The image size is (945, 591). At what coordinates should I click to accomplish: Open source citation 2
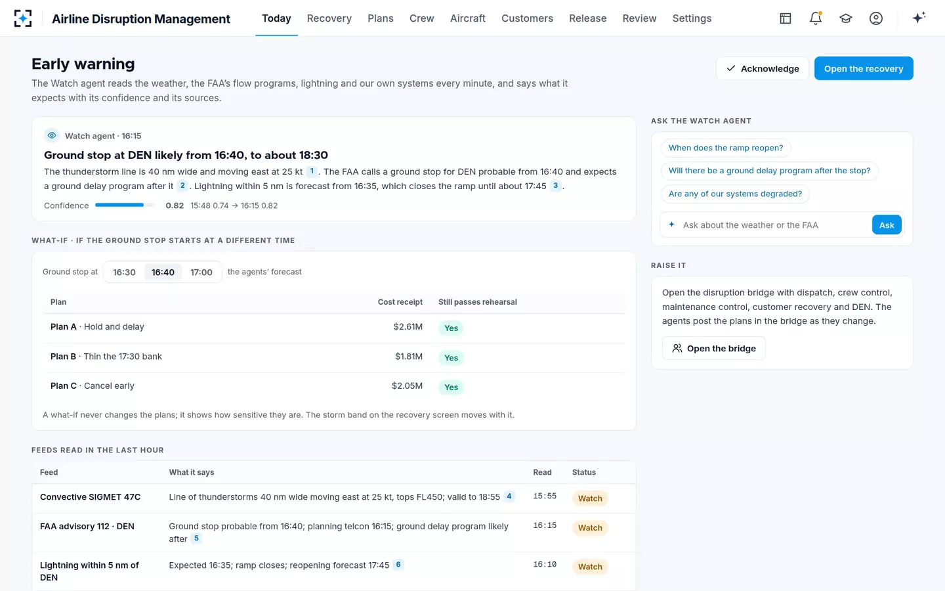coord(182,186)
